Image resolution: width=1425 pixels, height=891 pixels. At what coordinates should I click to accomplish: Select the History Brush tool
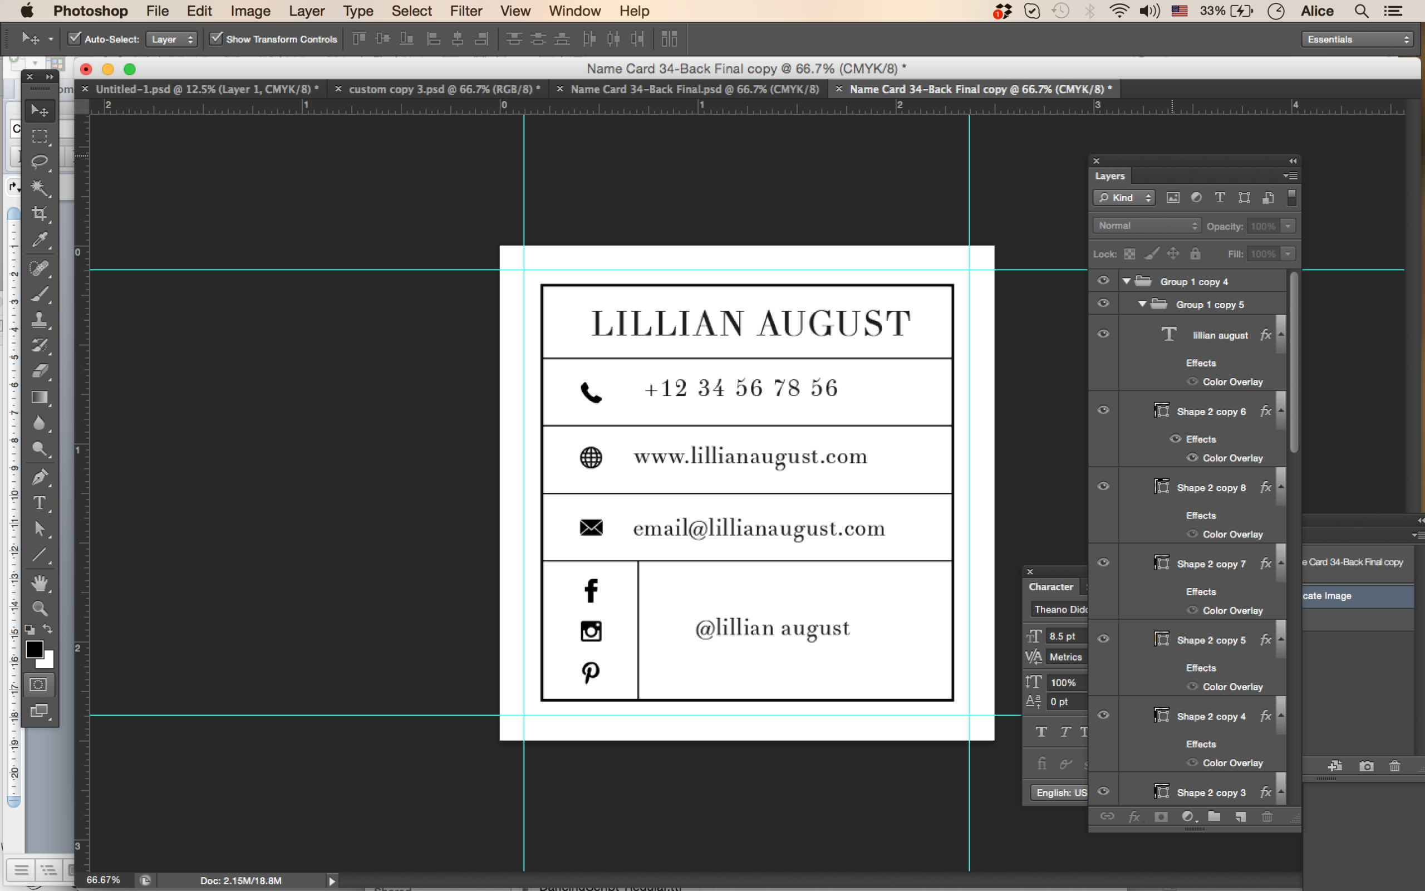[x=40, y=345]
